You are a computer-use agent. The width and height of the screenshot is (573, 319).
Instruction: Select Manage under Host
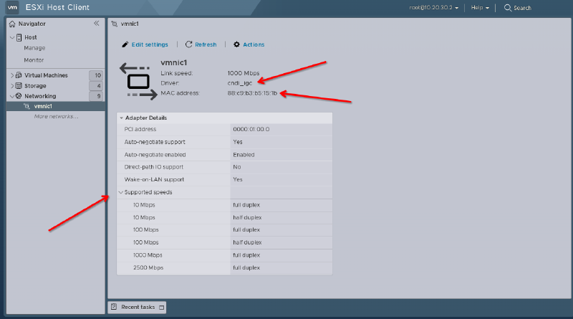(34, 48)
